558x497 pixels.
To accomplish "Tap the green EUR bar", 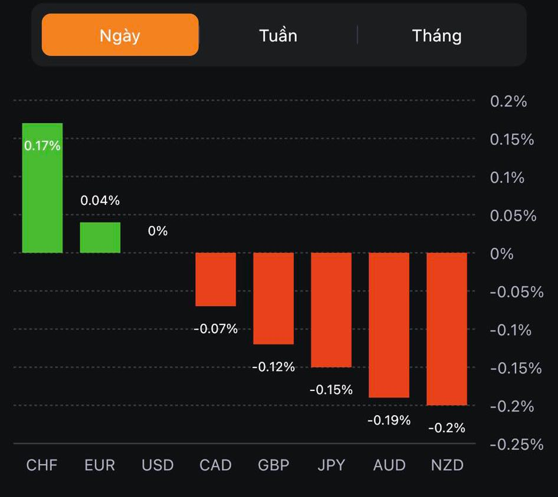I will 100,238.
